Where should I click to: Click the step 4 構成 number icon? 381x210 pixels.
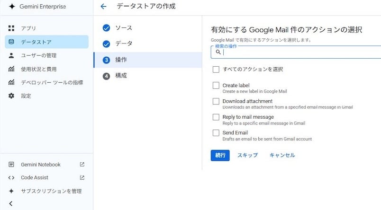coord(106,76)
